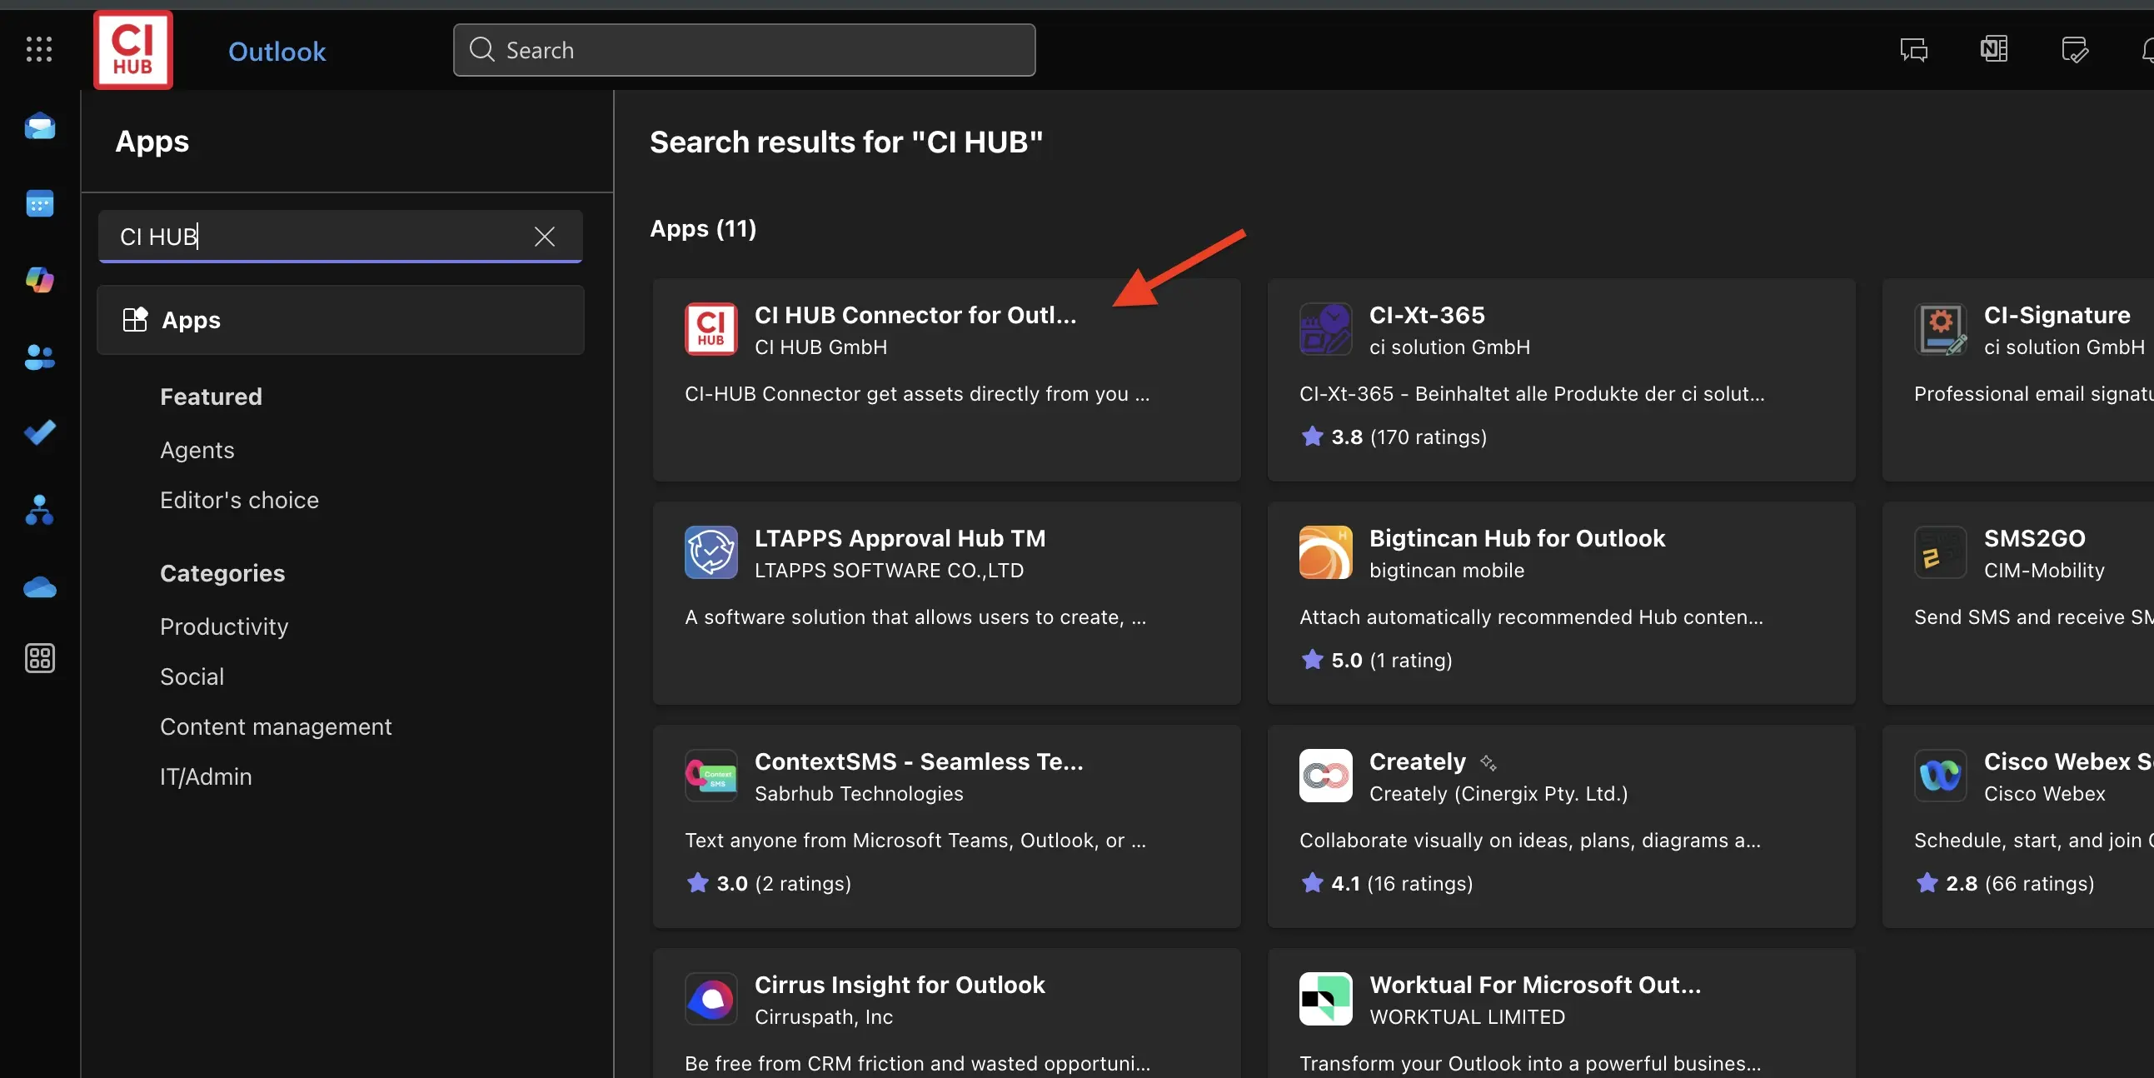
Task: Open OneDrive cloud icon
Action: (39, 587)
